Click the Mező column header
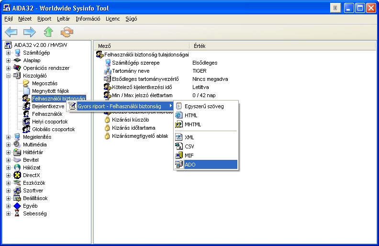379x246 pixels. (x=141, y=46)
